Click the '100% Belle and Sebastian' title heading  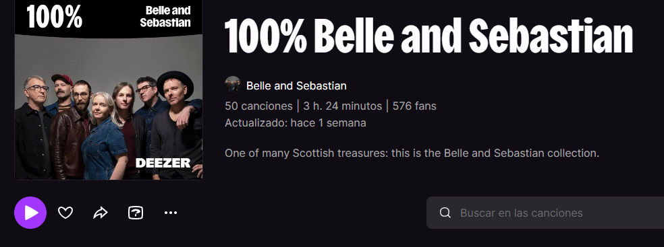428,36
